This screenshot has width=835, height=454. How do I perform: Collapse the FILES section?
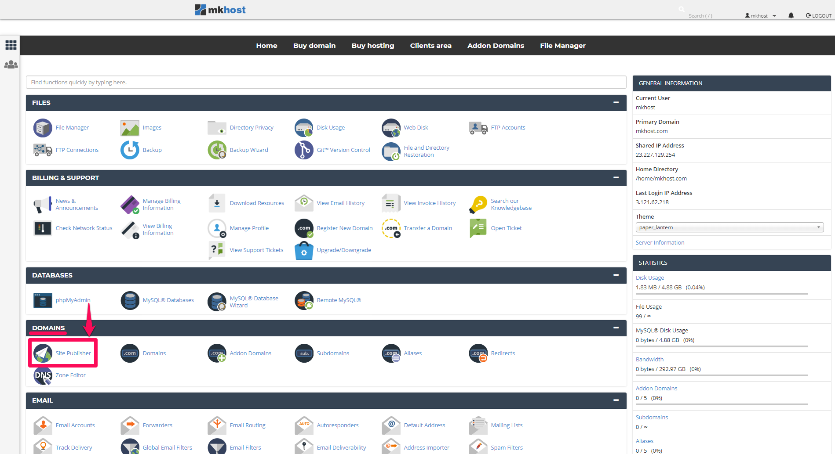(616, 103)
